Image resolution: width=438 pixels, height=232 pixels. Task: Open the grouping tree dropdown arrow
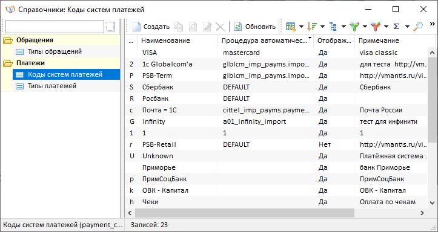[343, 27]
